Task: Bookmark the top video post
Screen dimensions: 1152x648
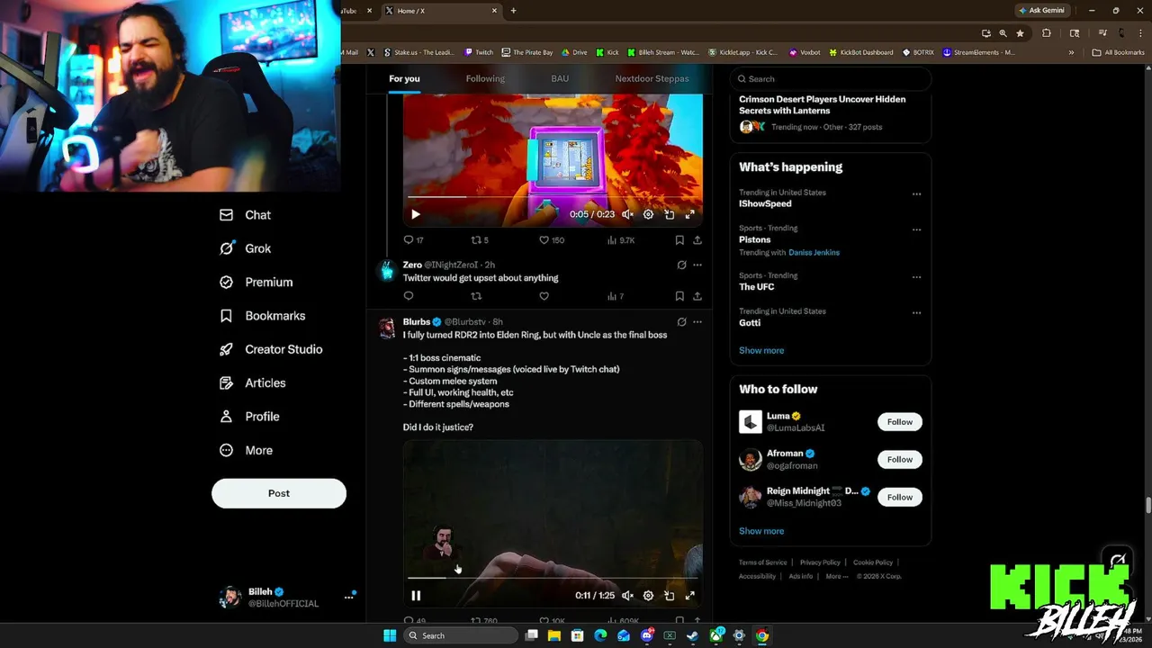Action: 679,240
